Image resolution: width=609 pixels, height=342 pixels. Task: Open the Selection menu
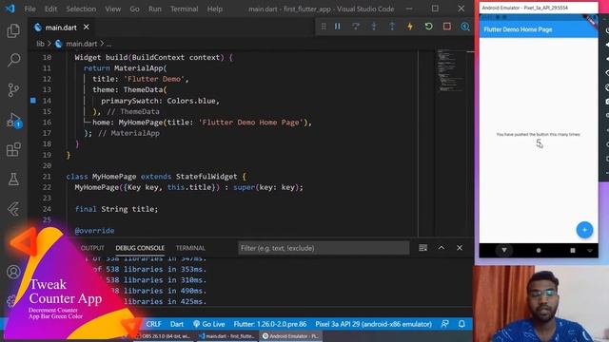pos(81,9)
